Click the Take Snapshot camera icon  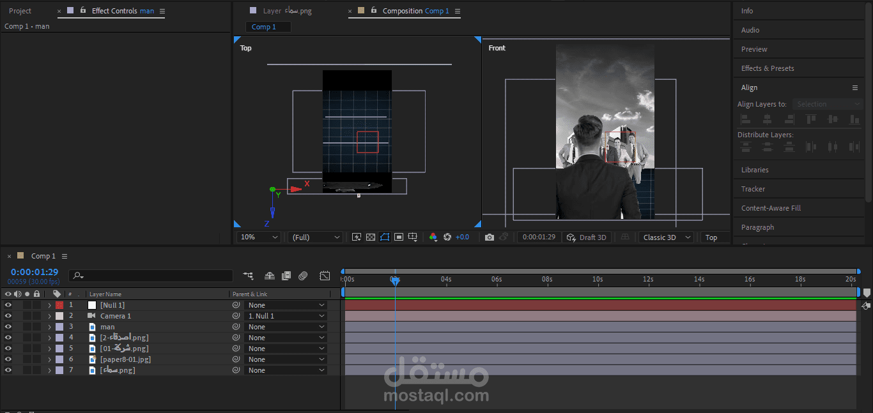pos(489,237)
